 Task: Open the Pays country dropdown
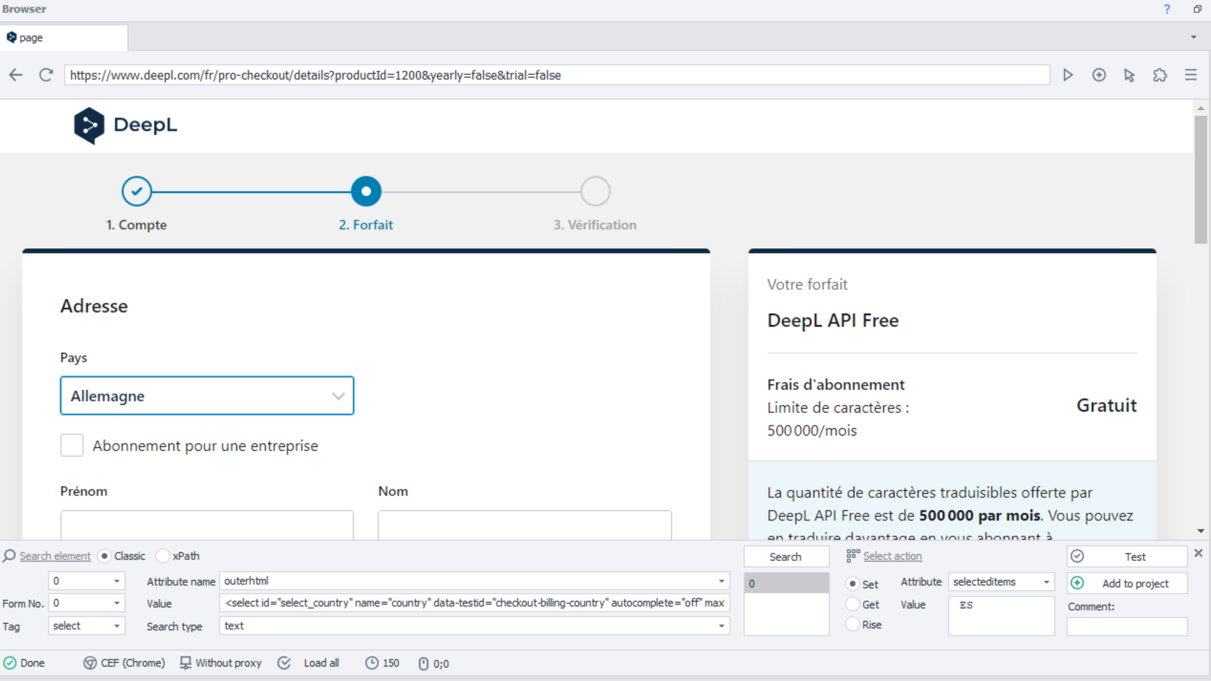point(207,396)
